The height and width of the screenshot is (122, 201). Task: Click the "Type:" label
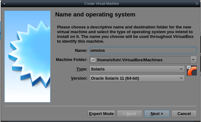click(x=82, y=69)
